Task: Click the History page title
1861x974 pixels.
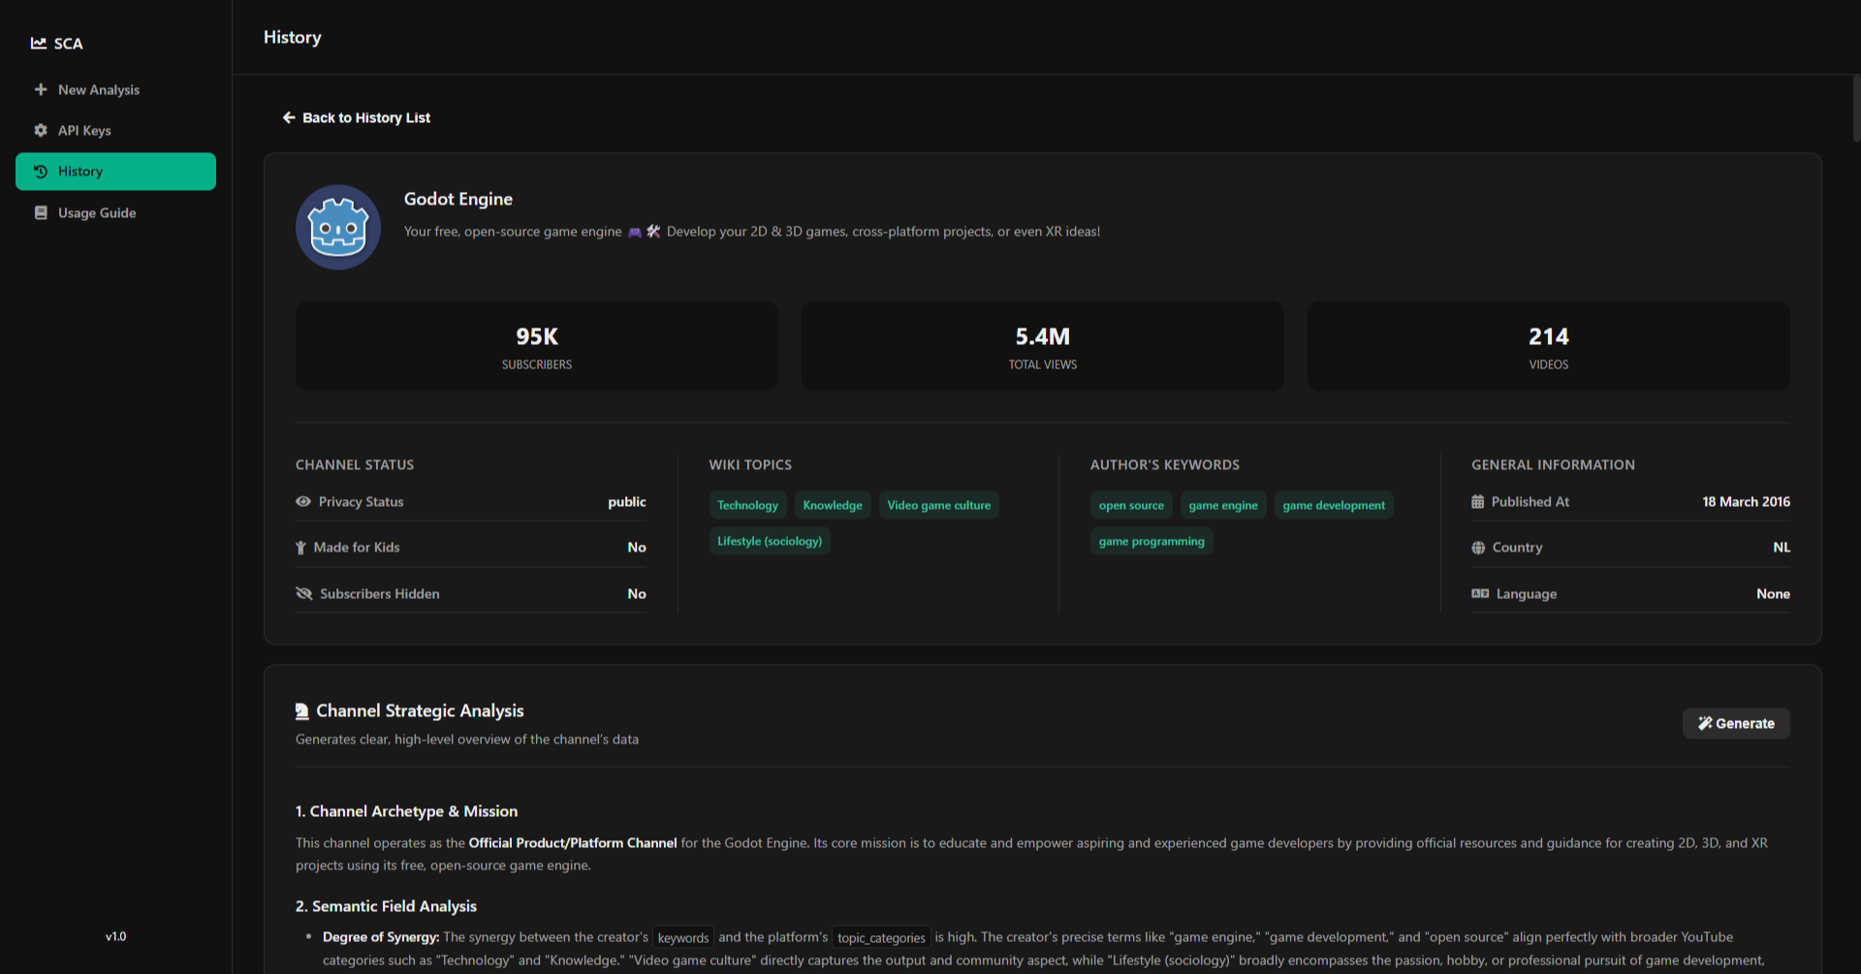Action: [293, 37]
